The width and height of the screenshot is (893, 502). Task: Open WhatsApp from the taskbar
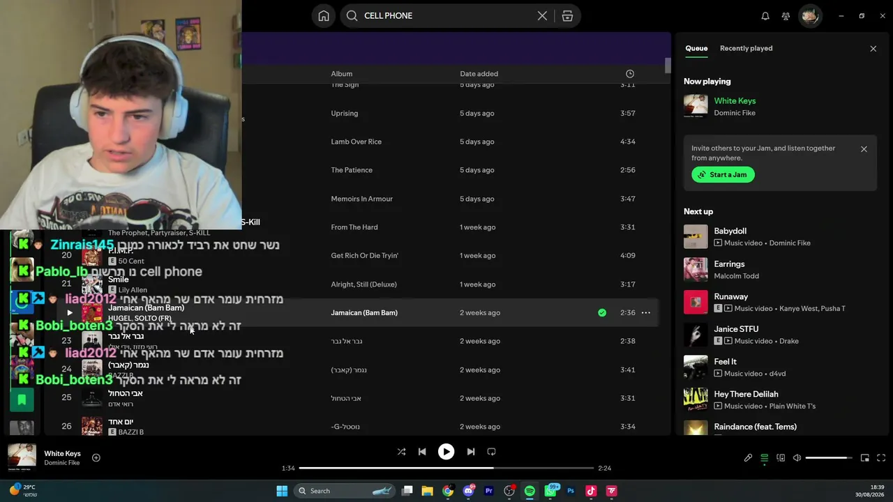click(x=550, y=491)
